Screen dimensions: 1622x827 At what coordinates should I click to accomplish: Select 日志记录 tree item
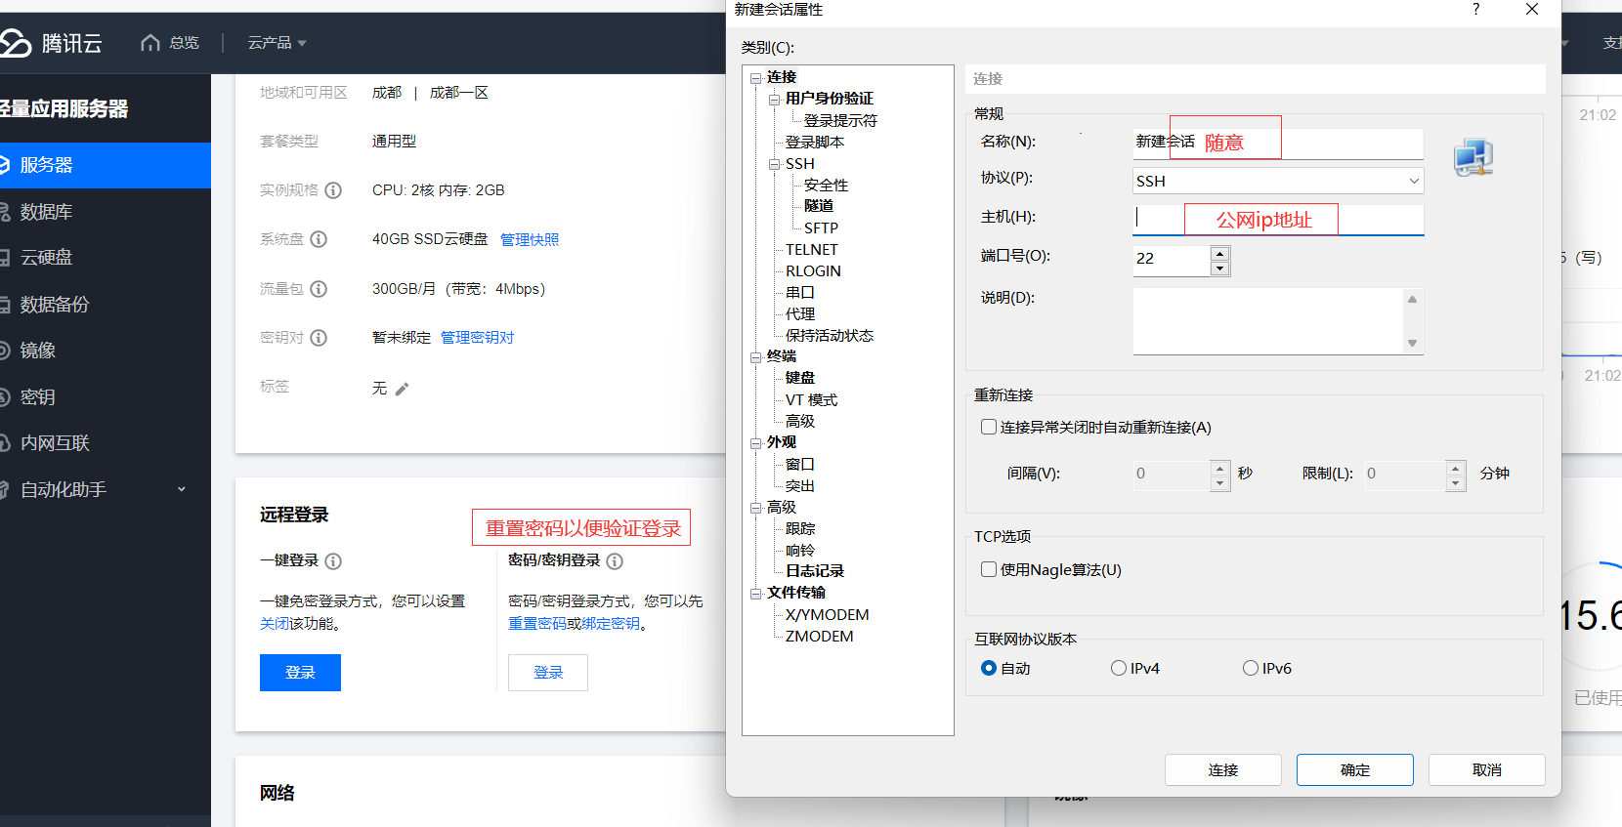(814, 571)
